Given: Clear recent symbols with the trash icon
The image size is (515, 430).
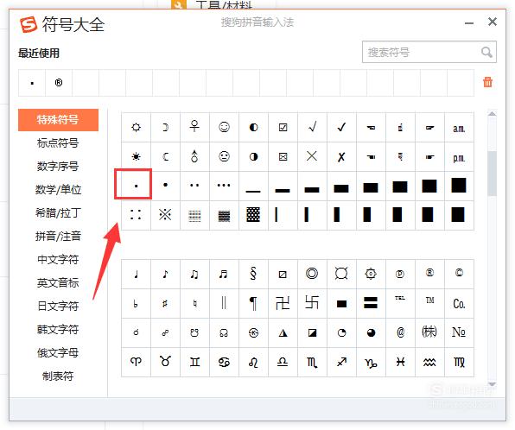Looking at the screenshot, I should pyautogui.click(x=487, y=82).
